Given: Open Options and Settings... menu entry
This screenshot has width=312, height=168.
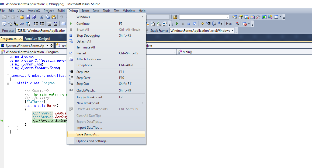Looking at the screenshot, I should click(x=106, y=141).
